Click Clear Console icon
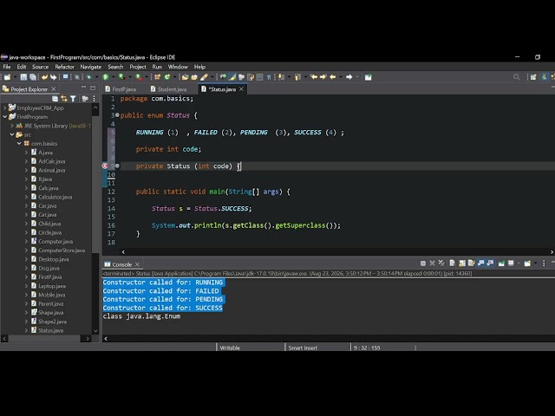The height and width of the screenshot is (416, 555). 452,263
